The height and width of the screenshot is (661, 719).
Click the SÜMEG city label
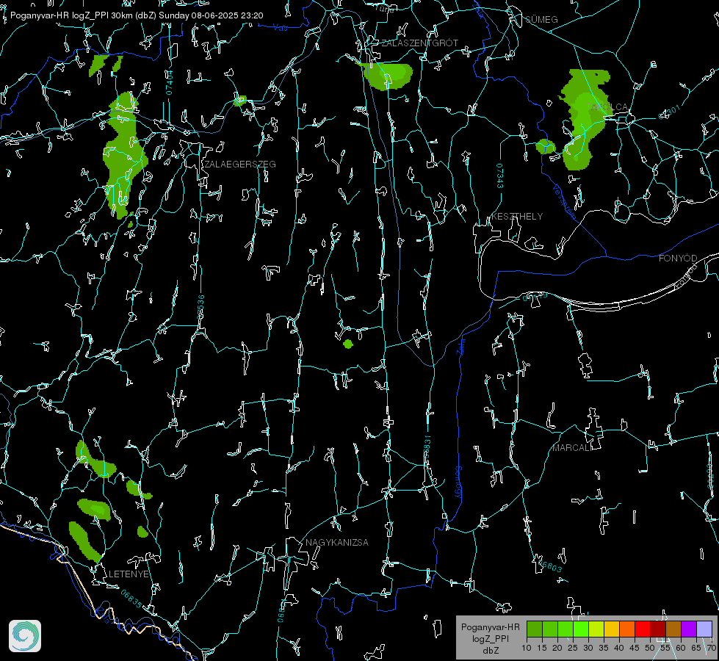point(541,20)
